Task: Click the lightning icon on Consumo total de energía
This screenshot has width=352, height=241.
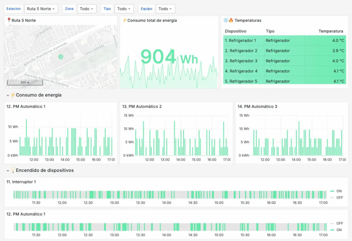Action: click(124, 20)
